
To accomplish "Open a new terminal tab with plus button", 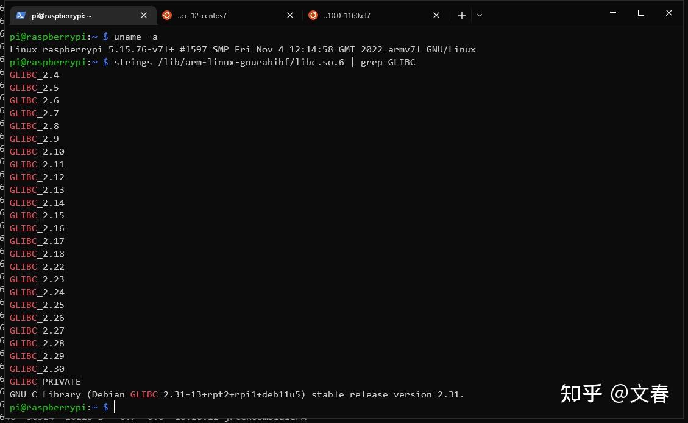I will tap(462, 15).
